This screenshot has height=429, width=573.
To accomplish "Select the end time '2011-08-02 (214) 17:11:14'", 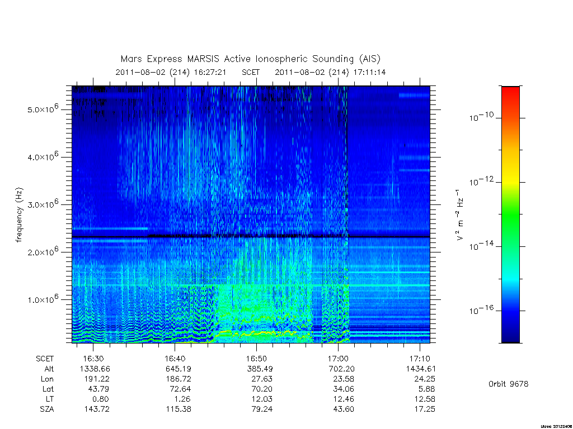I will tap(330, 72).
